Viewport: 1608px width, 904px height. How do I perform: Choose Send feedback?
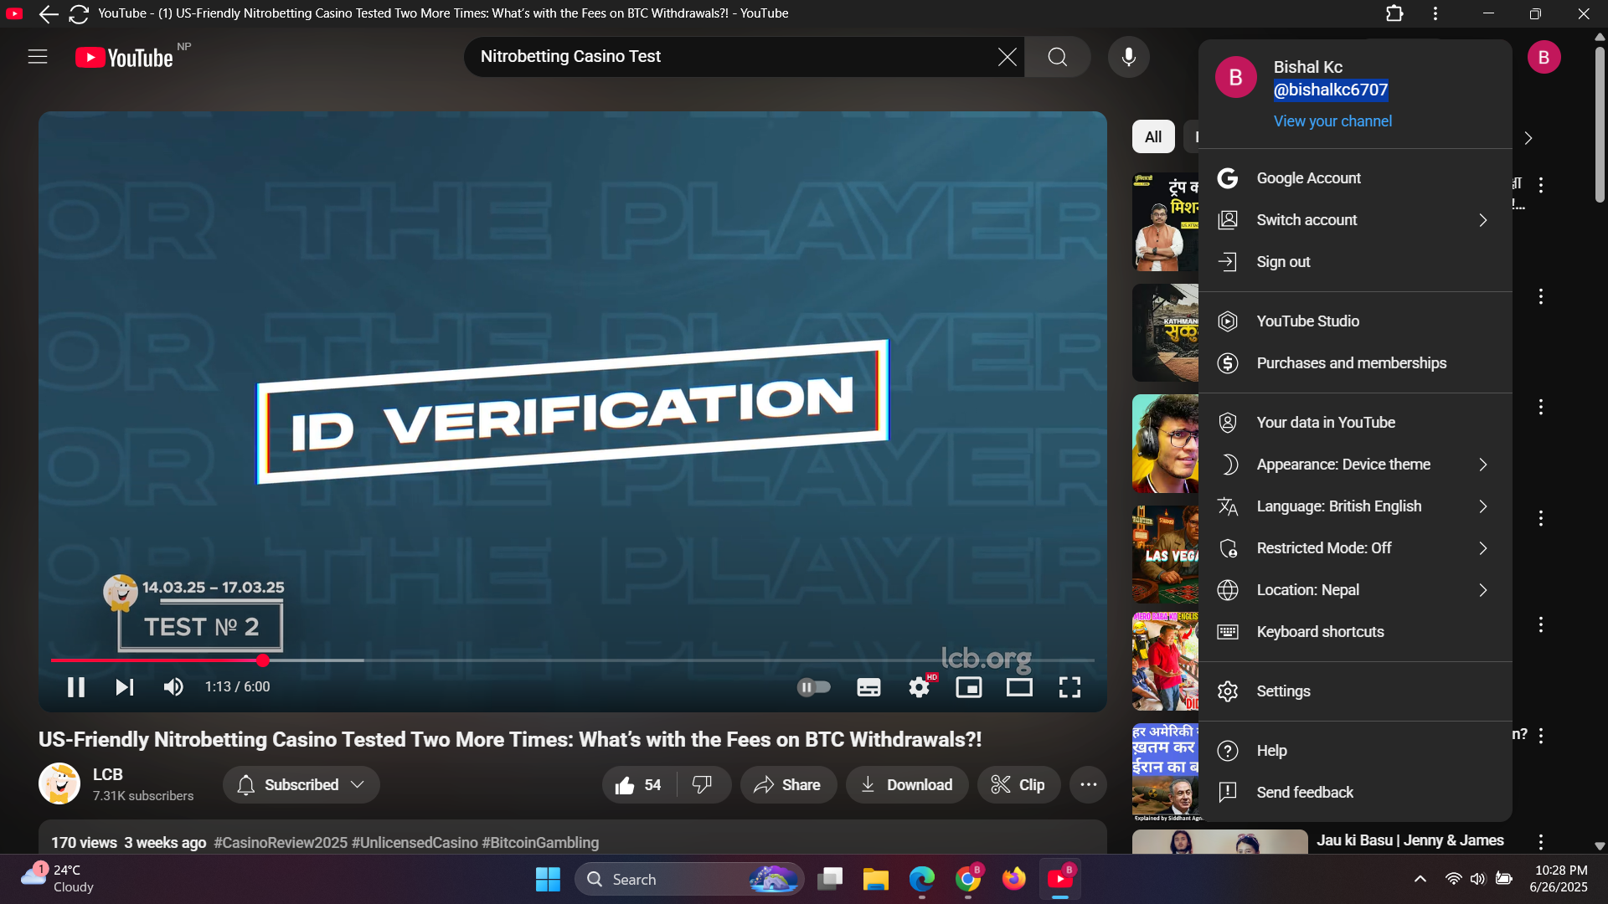pos(1355,793)
